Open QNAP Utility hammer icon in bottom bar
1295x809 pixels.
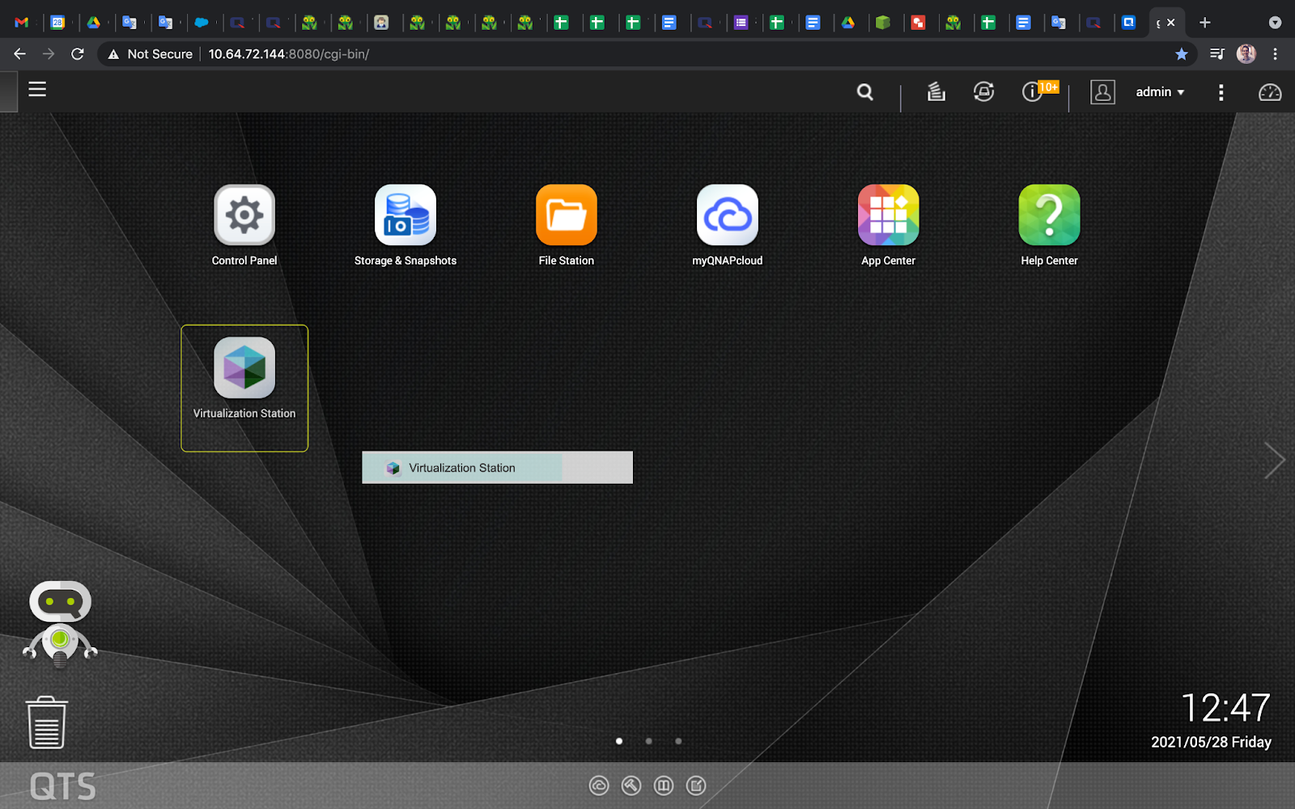pos(631,786)
